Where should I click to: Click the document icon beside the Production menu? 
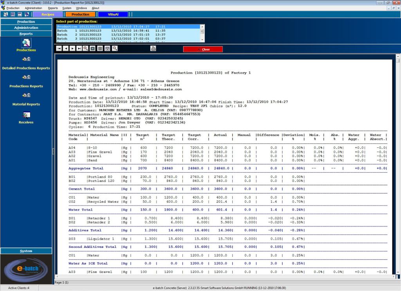3,8
